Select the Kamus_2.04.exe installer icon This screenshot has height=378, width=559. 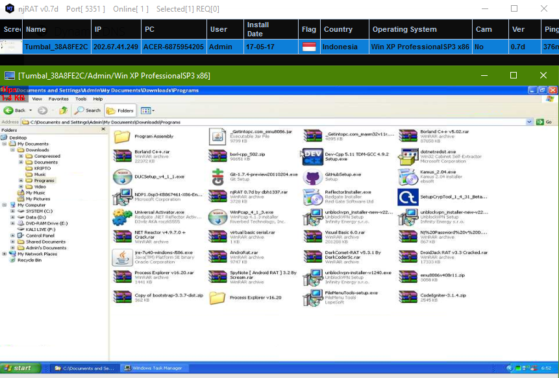408,176
